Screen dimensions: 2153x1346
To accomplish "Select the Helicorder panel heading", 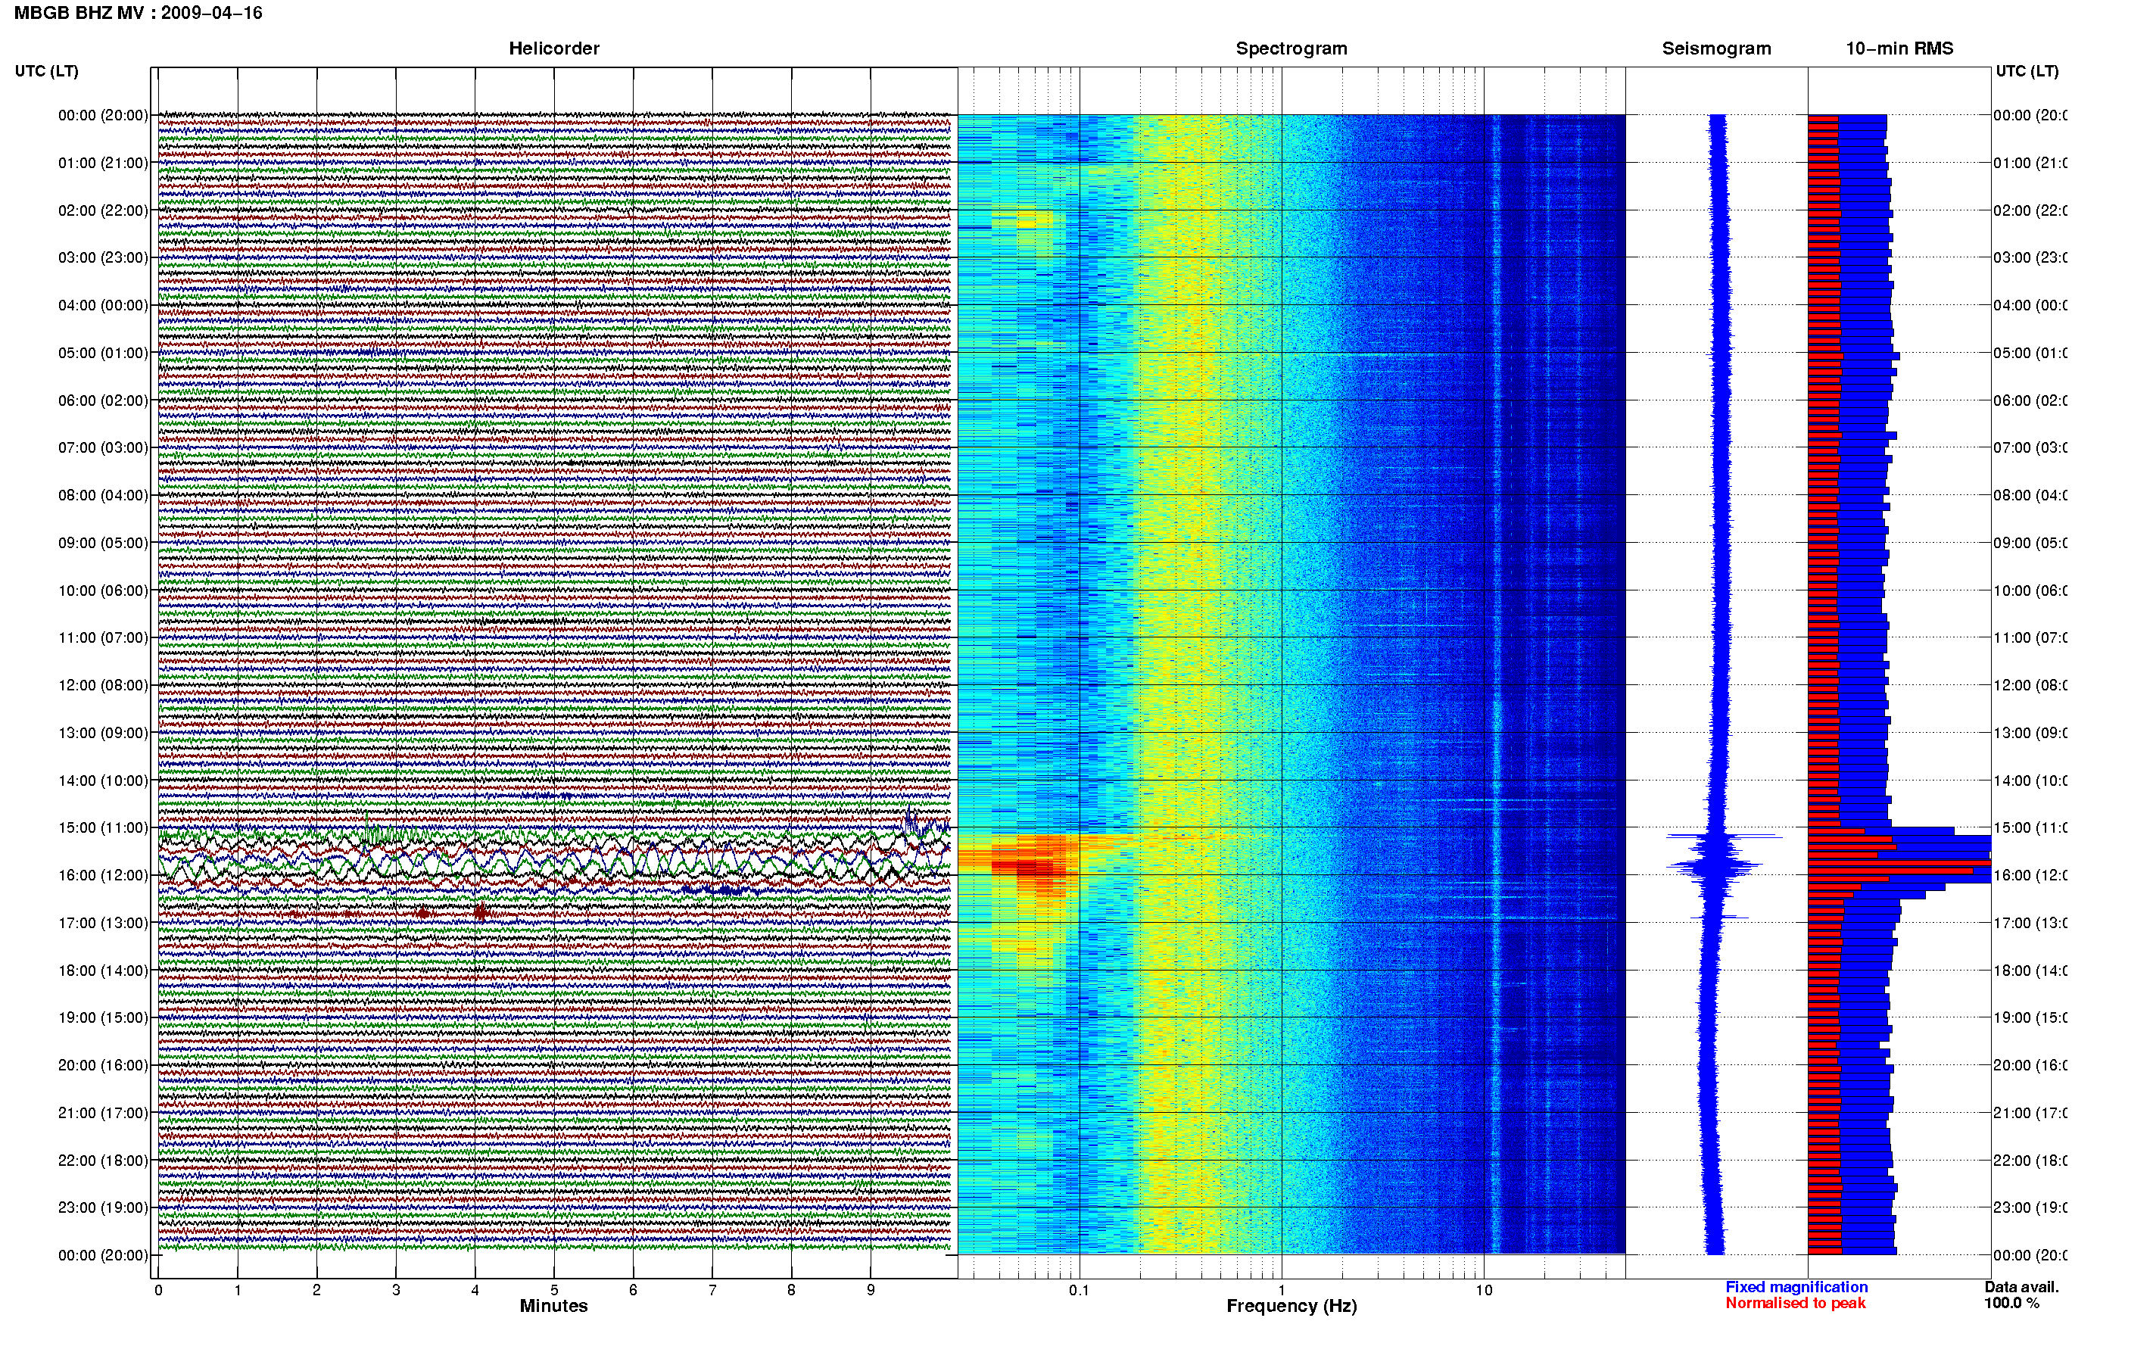I will 553,48.
